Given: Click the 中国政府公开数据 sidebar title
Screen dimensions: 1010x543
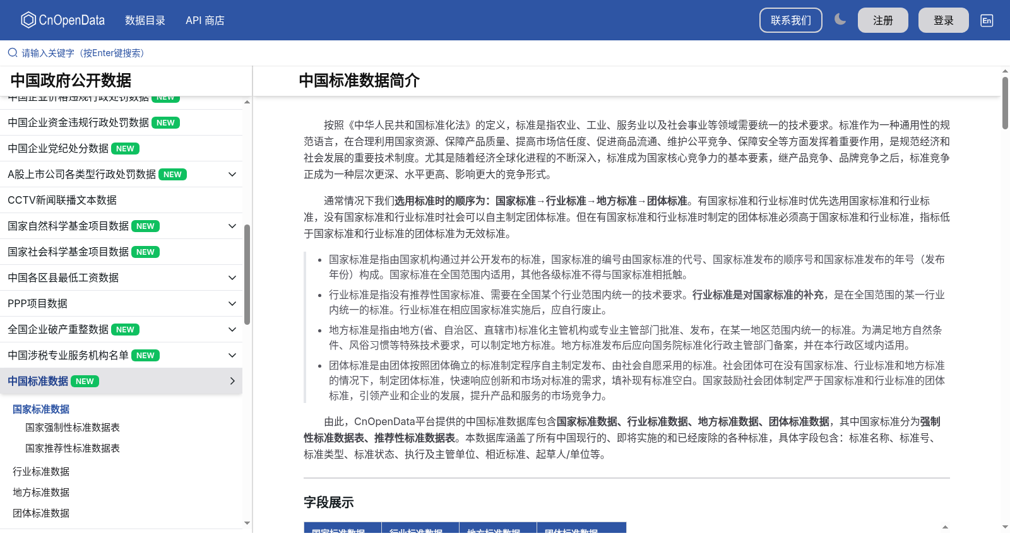Looking at the screenshot, I should 71,81.
